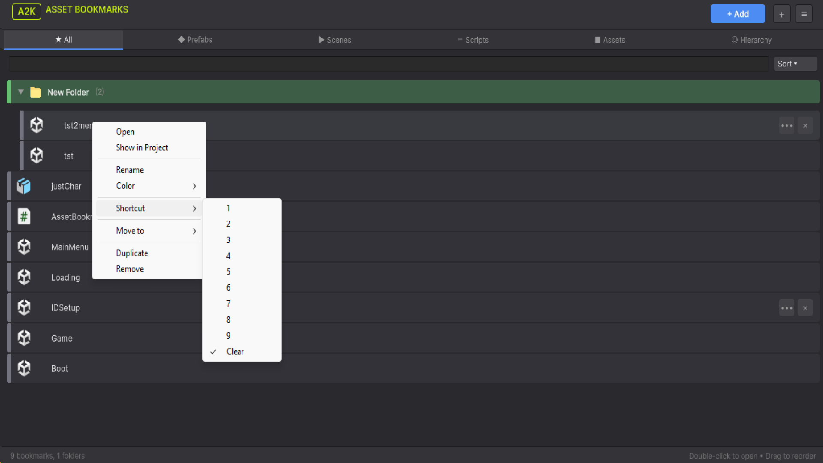Choose Show in Project from context menu
Viewport: 823px width, 463px height.
pyautogui.click(x=142, y=147)
